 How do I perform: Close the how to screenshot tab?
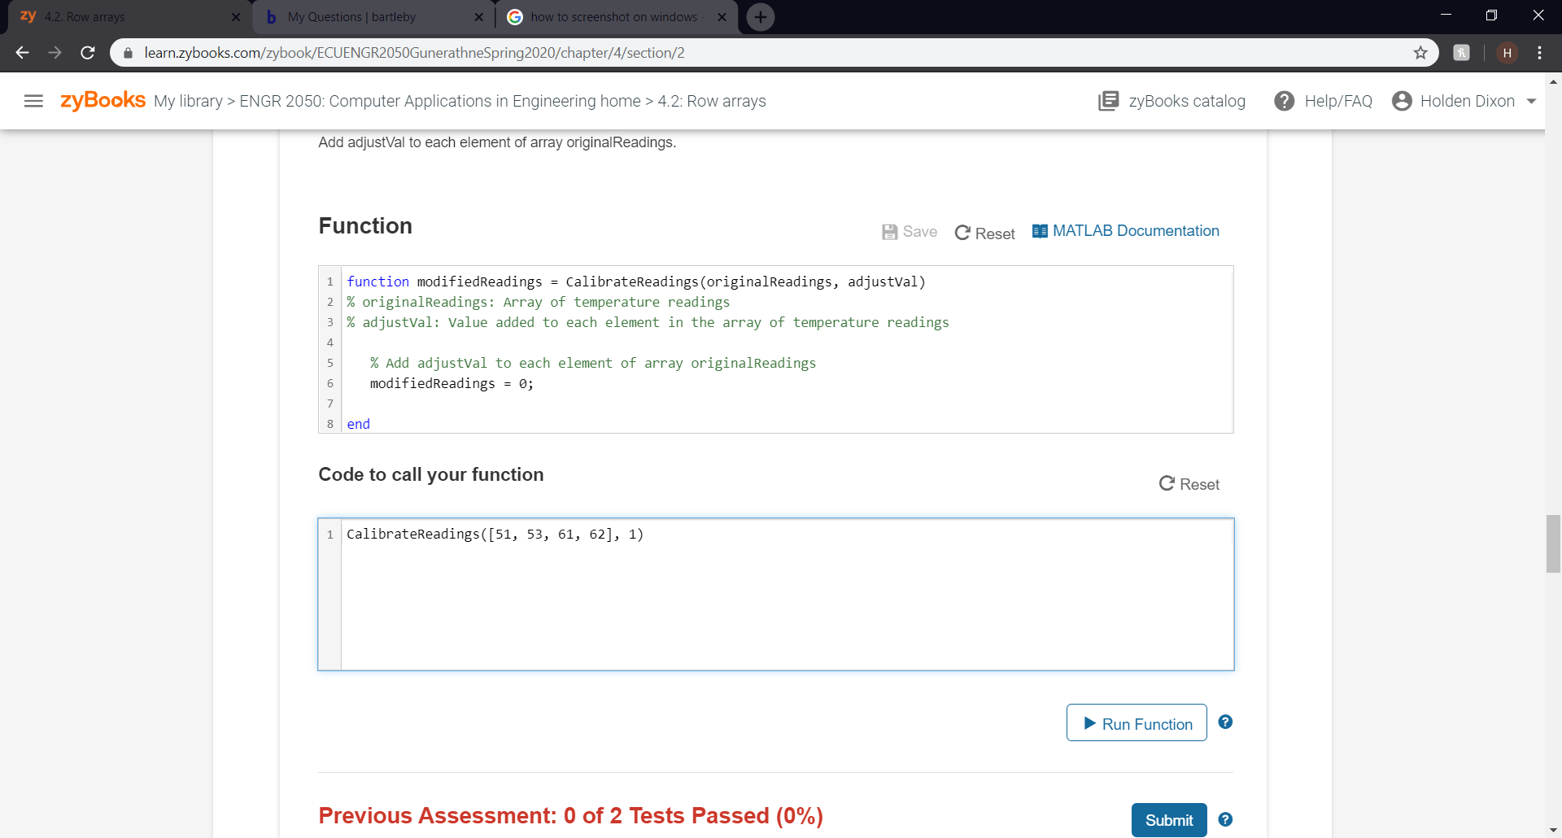pos(722,17)
